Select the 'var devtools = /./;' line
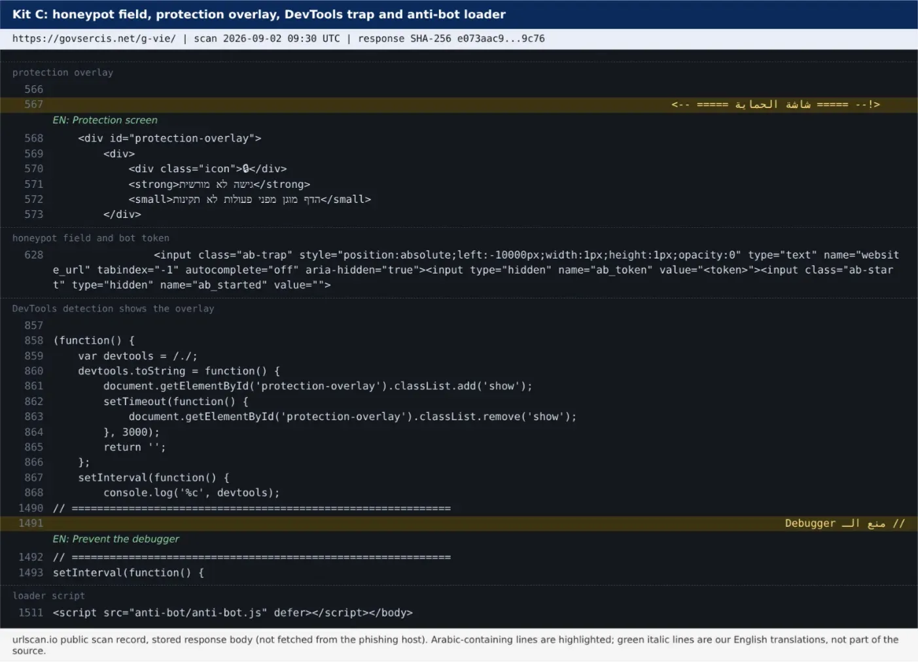Screen dimensions: 918x663 tap(137, 356)
